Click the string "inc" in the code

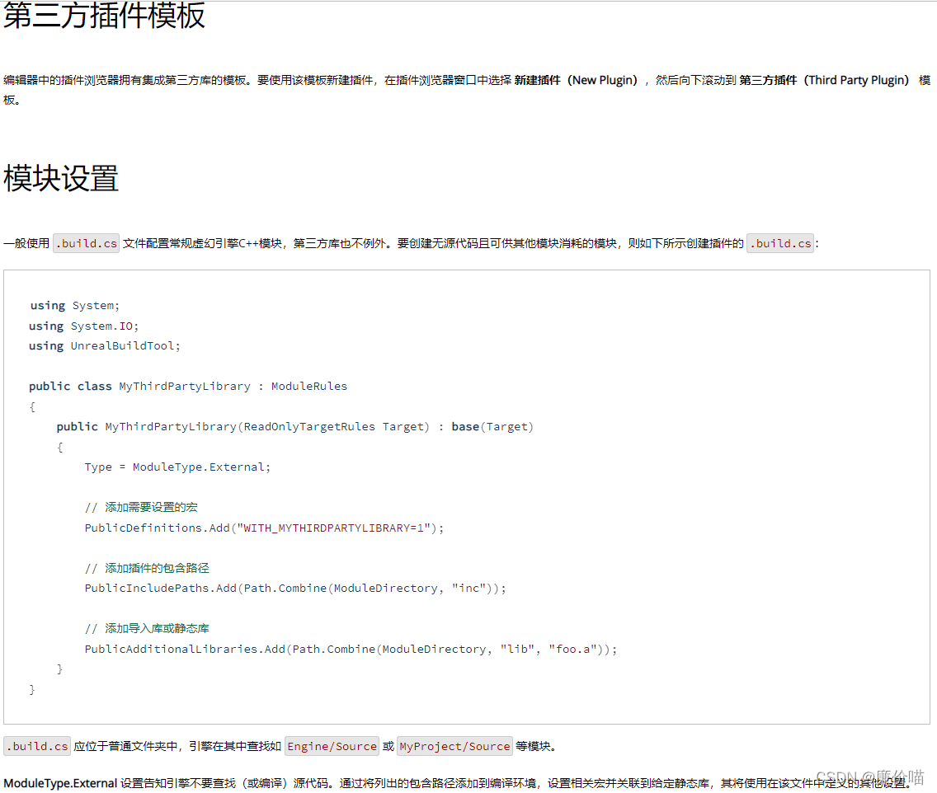point(469,589)
